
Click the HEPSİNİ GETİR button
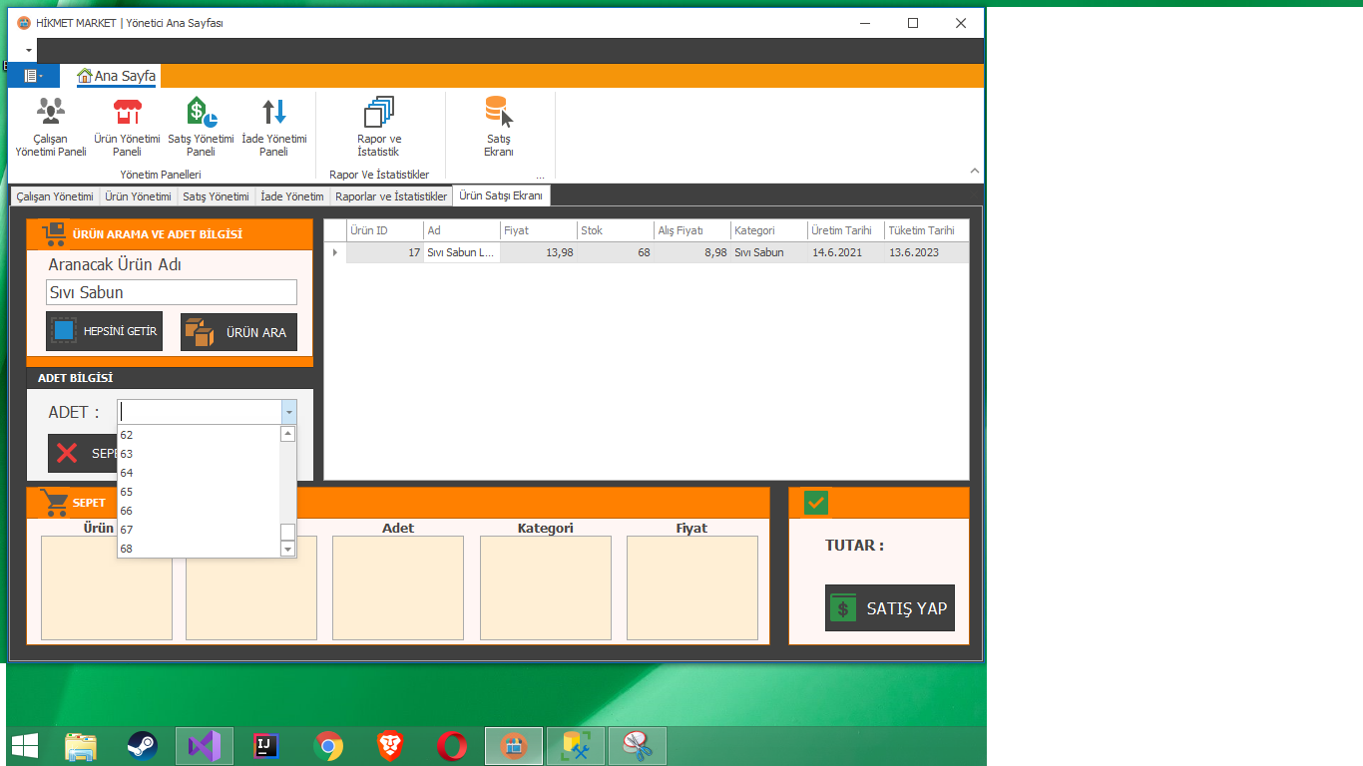[x=104, y=331]
